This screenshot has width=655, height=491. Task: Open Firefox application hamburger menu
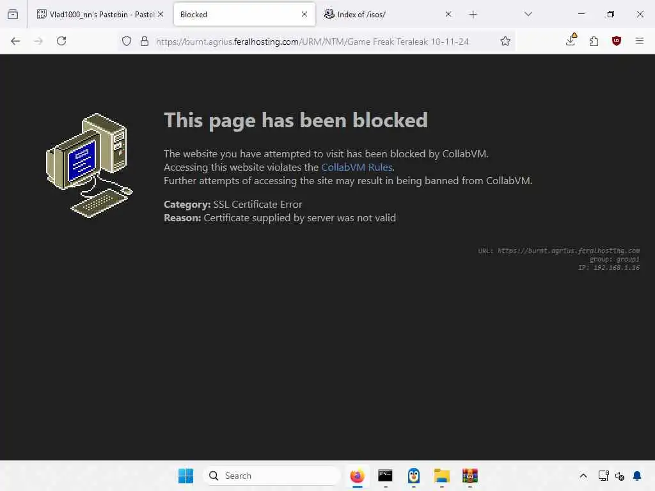click(640, 41)
